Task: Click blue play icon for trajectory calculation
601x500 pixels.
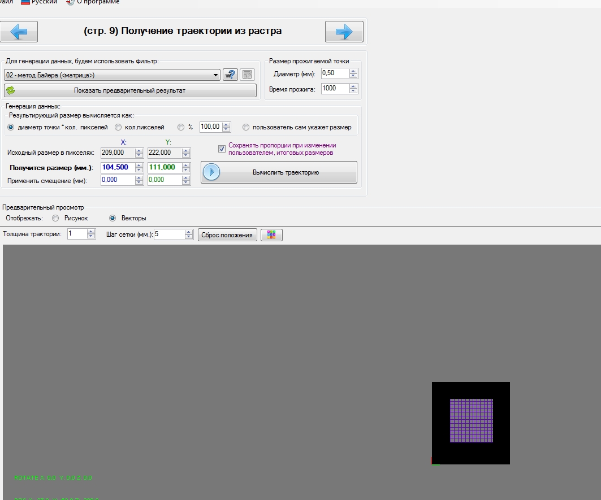Action: click(x=211, y=172)
